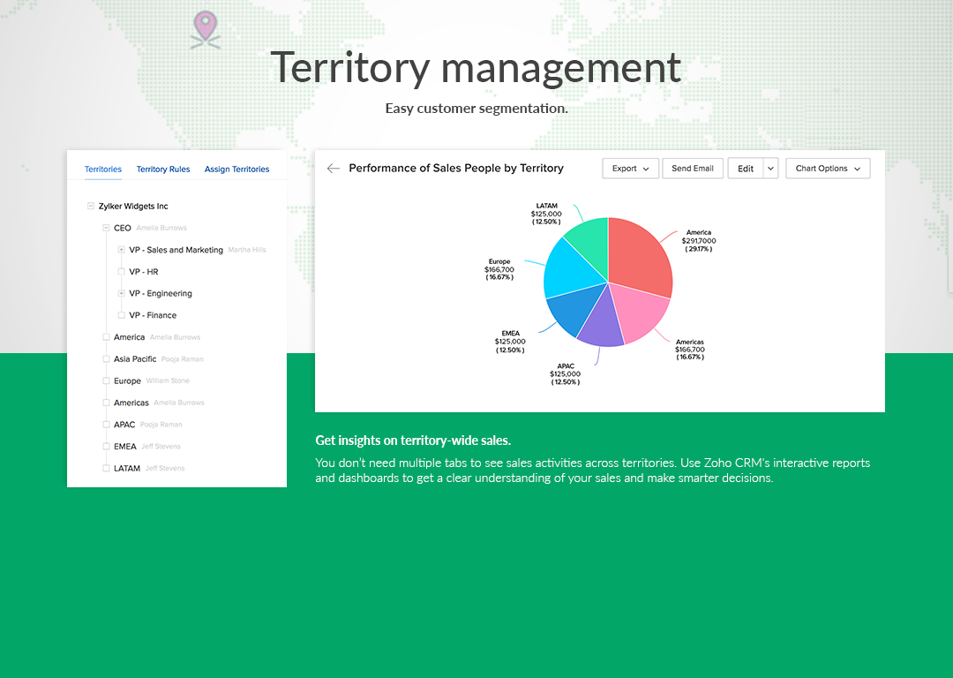
Task: Open the Export dropdown
Action: click(x=630, y=169)
